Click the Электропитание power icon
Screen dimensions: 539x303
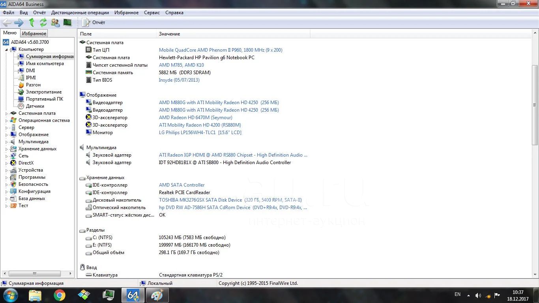pos(21,92)
